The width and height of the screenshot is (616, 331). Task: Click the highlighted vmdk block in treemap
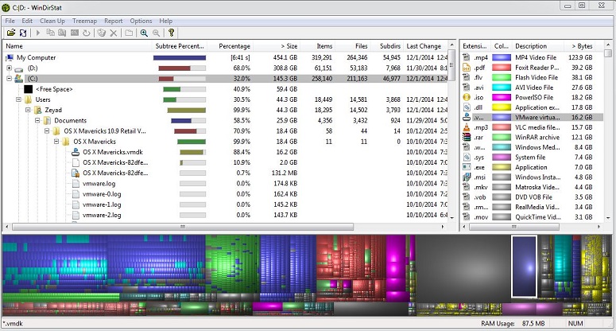pos(524,267)
